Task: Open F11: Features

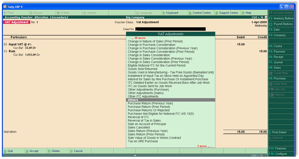Action: pyautogui.click(x=281, y=148)
